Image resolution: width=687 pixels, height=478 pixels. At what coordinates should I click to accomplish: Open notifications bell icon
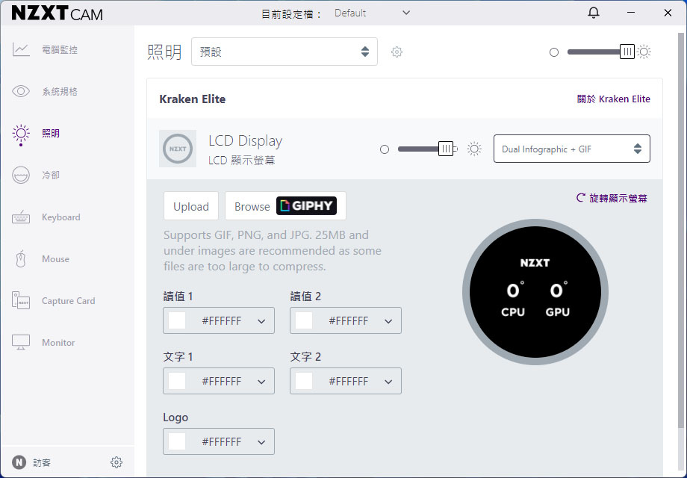point(593,13)
